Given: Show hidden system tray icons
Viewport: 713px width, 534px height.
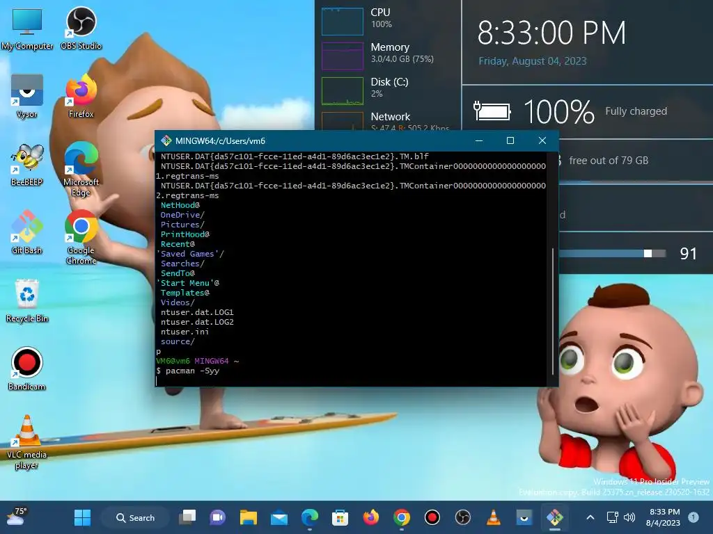Looking at the screenshot, I should [590, 517].
